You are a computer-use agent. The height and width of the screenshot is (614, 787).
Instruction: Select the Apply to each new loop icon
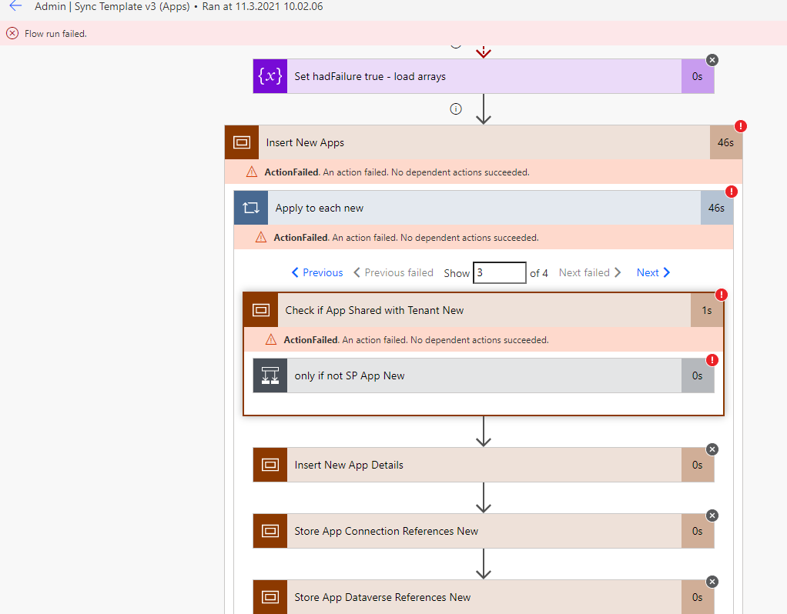[250, 208]
